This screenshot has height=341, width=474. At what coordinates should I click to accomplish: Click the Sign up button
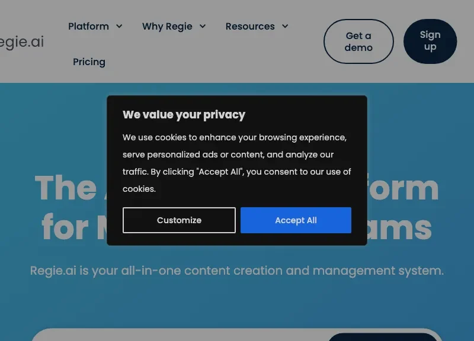tap(430, 41)
